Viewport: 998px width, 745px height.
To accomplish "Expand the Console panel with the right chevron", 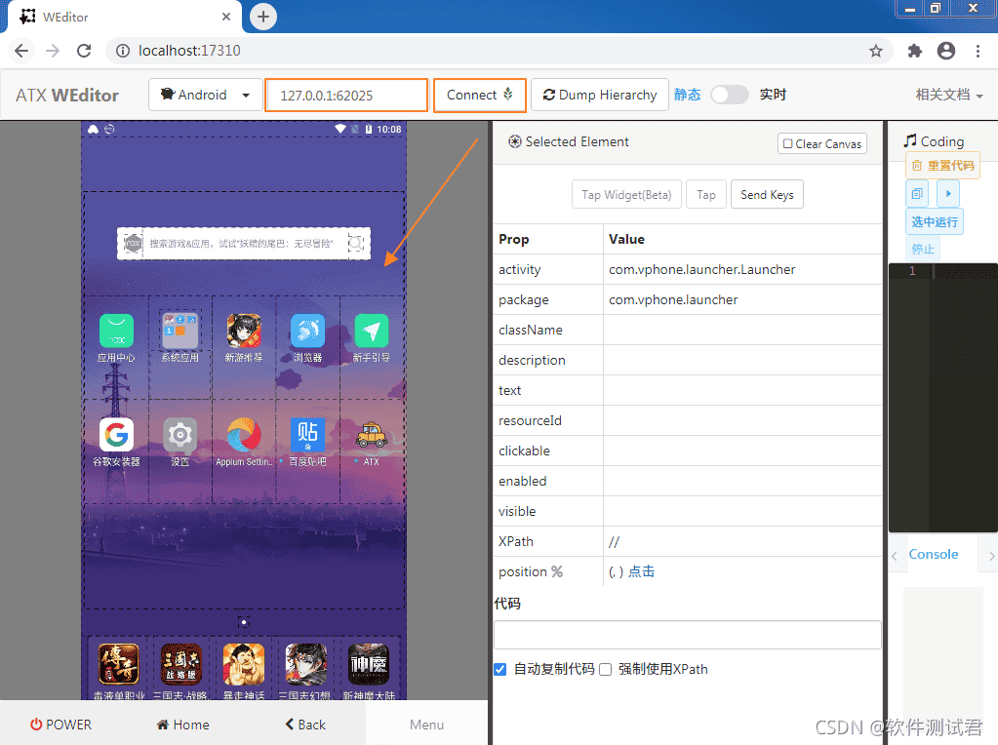I will click(x=991, y=554).
